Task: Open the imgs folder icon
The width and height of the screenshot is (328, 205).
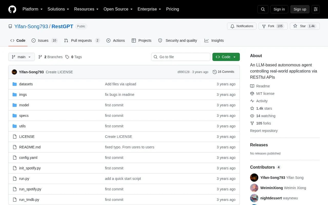Action: 15,95
